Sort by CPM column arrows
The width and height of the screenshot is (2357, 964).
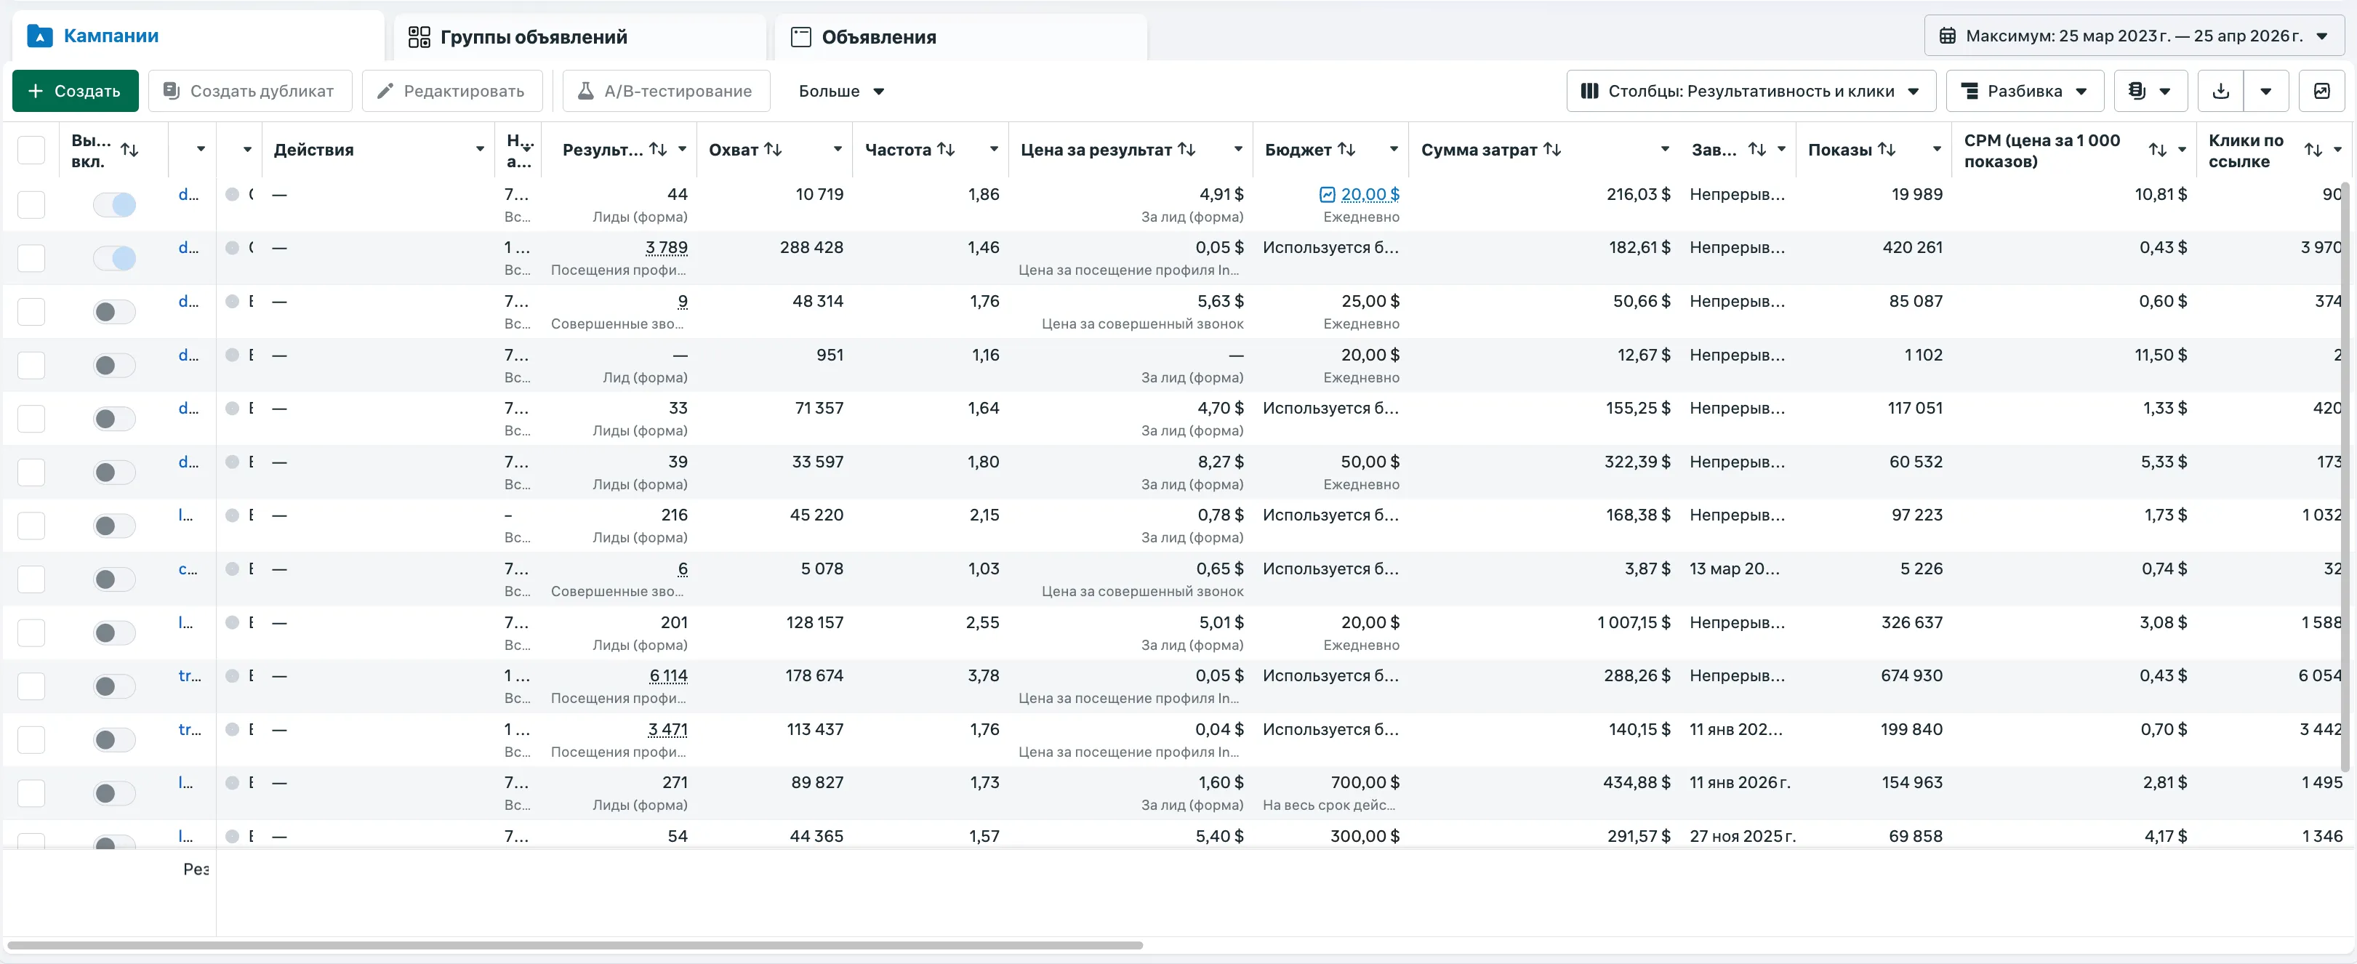click(x=2158, y=150)
